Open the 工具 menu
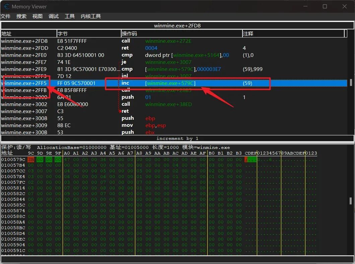 tap(70, 16)
